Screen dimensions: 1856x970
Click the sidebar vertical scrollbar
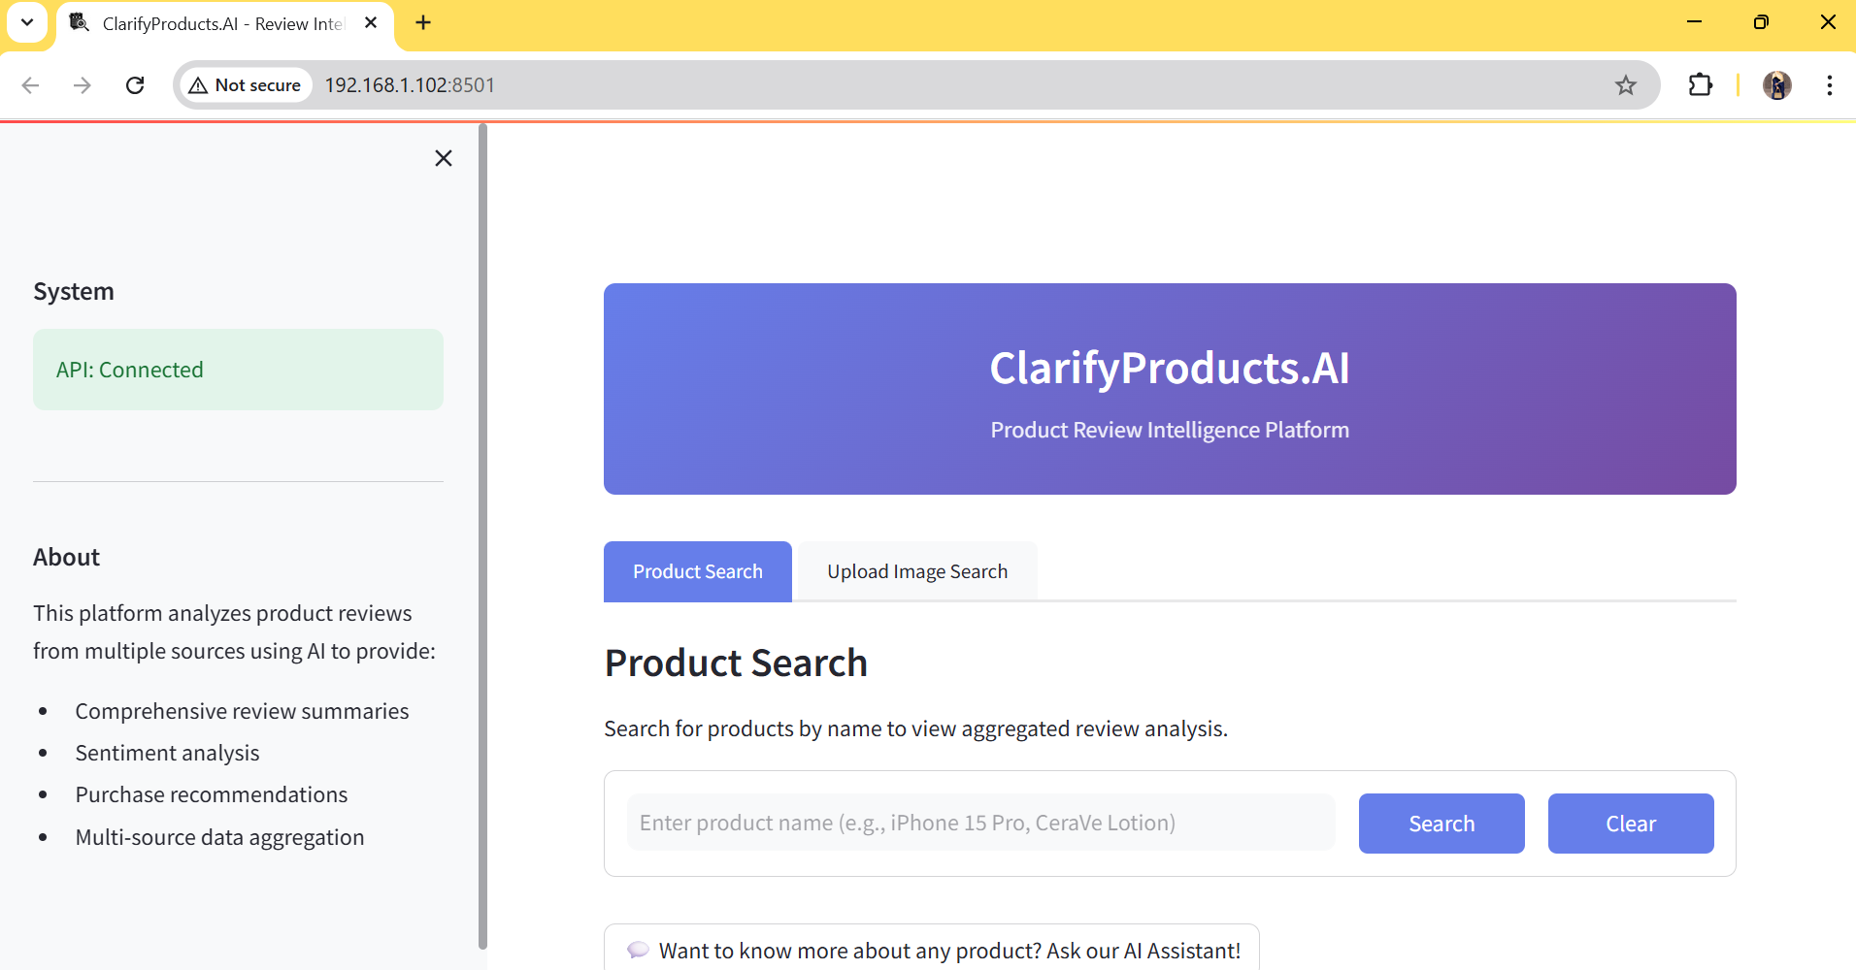pos(482,533)
